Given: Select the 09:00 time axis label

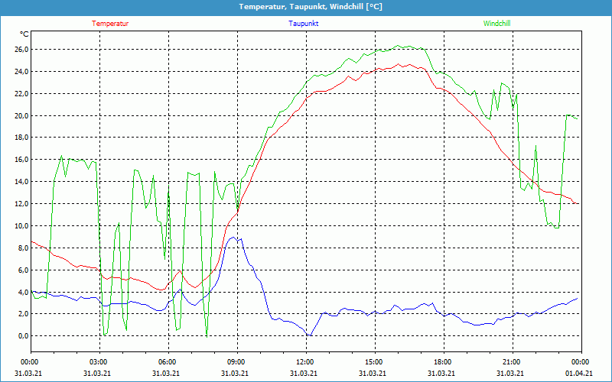Looking at the screenshot, I should click(x=236, y=362).
